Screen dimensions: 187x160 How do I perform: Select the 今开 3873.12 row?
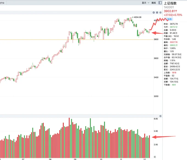click(170, 27)
